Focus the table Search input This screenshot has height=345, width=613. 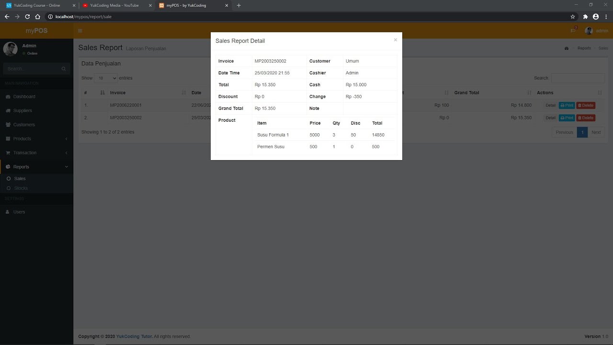[x=578, y=78]
